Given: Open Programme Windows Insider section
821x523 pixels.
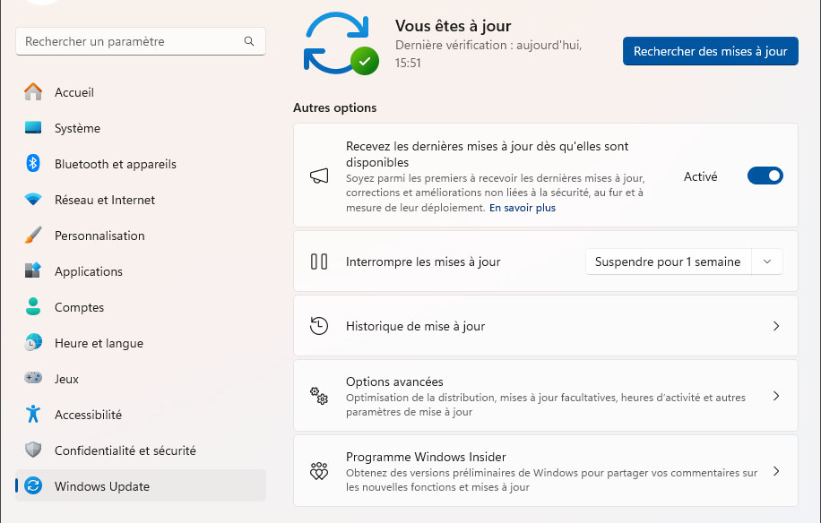Looking at the screenshot, I should coord(545,471).
